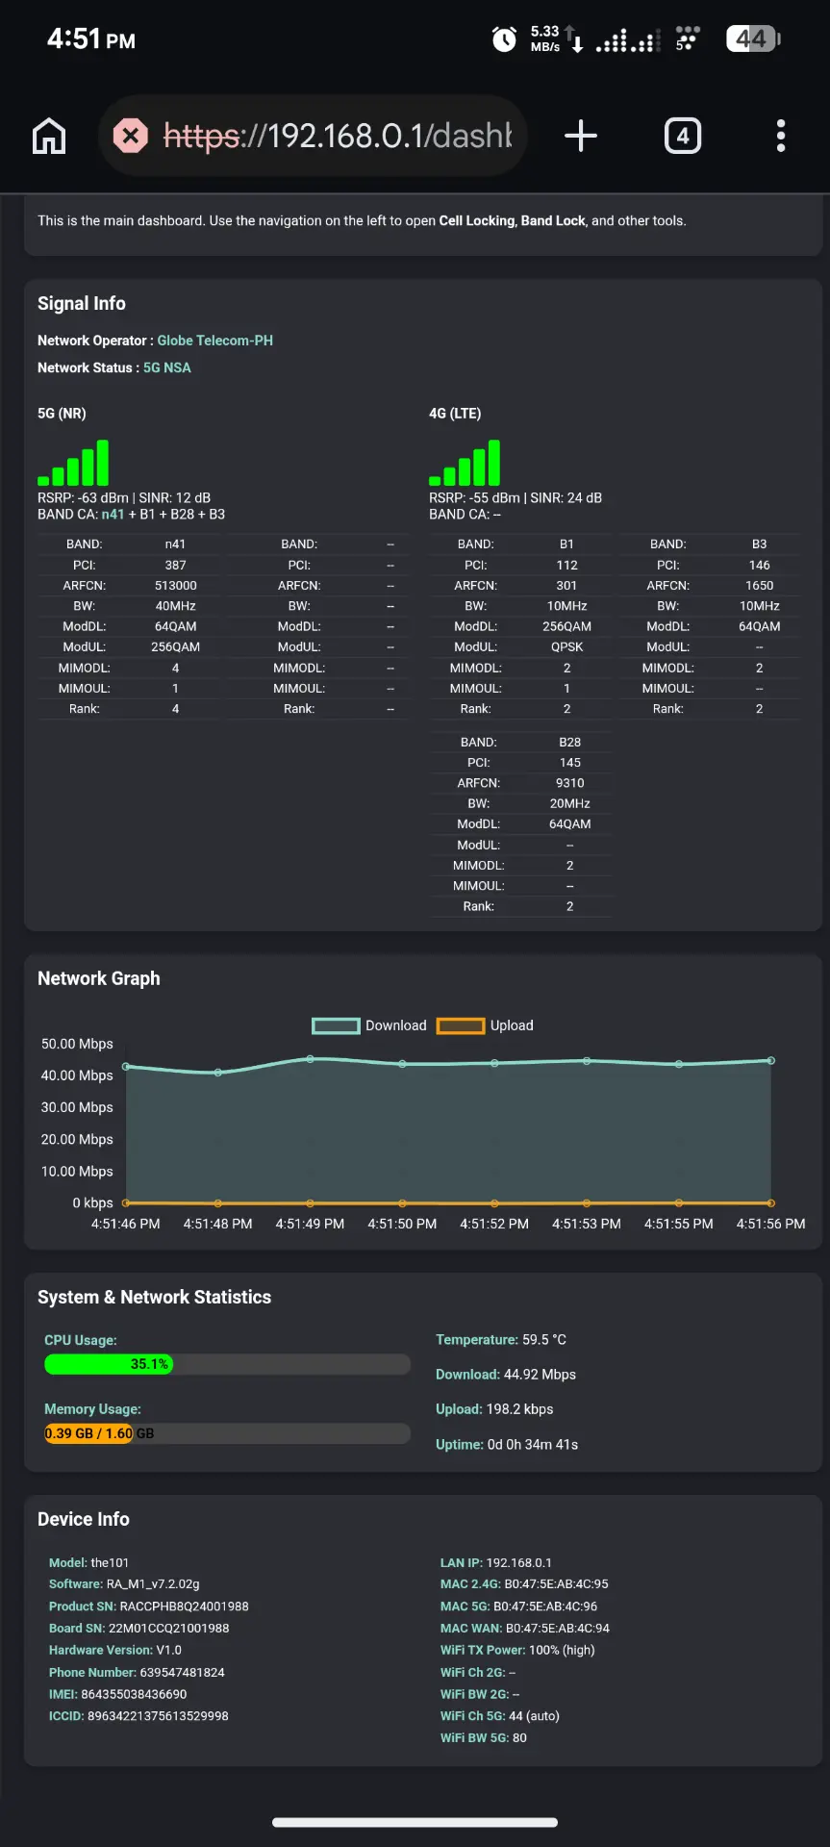Tap the alarm clock status icon
Screen dimensions: 830x1847
(504, 39)
